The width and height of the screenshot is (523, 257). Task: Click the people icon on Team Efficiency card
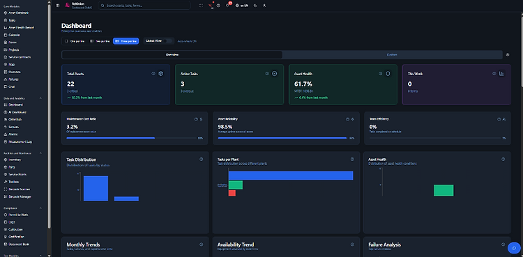pos(504,119)
